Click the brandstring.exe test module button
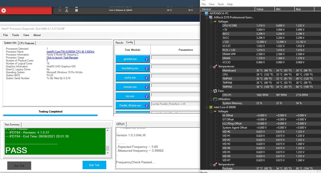321x173 pixels. click(x=132, y=68)
